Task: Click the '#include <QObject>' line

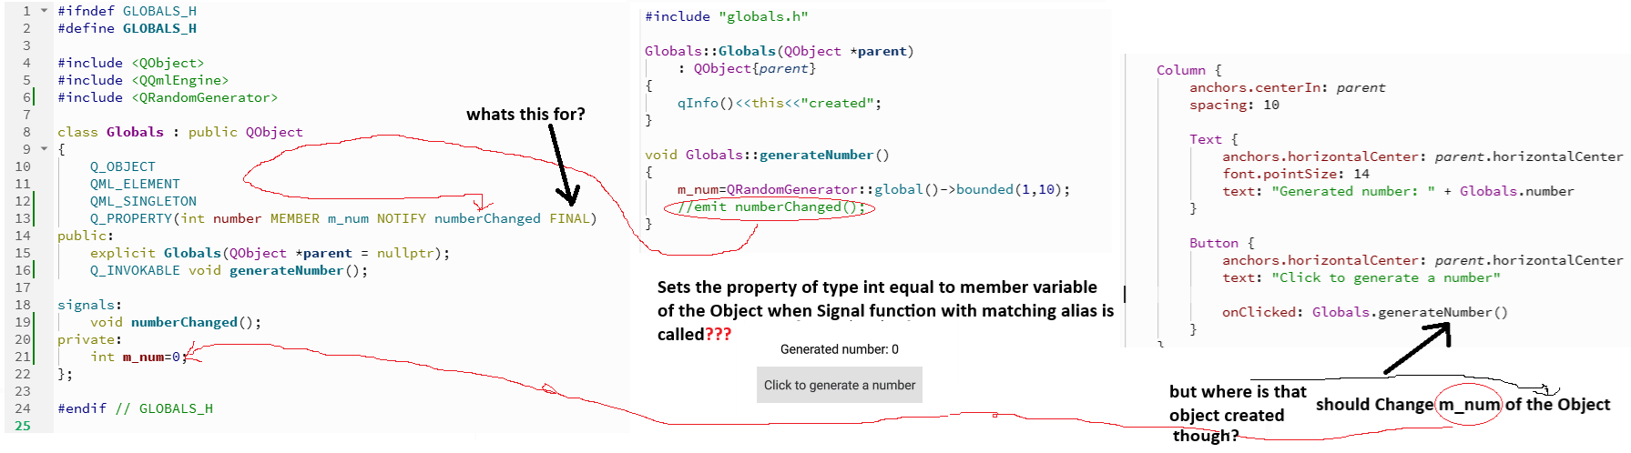Action: click(x=131, y=63)
